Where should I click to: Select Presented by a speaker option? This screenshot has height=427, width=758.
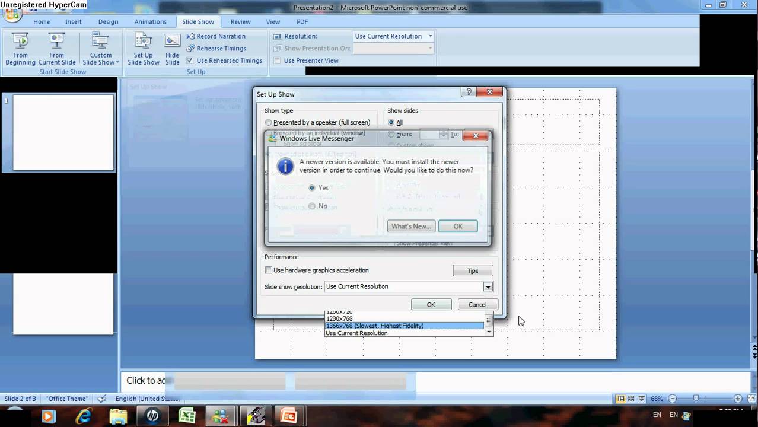268,122
